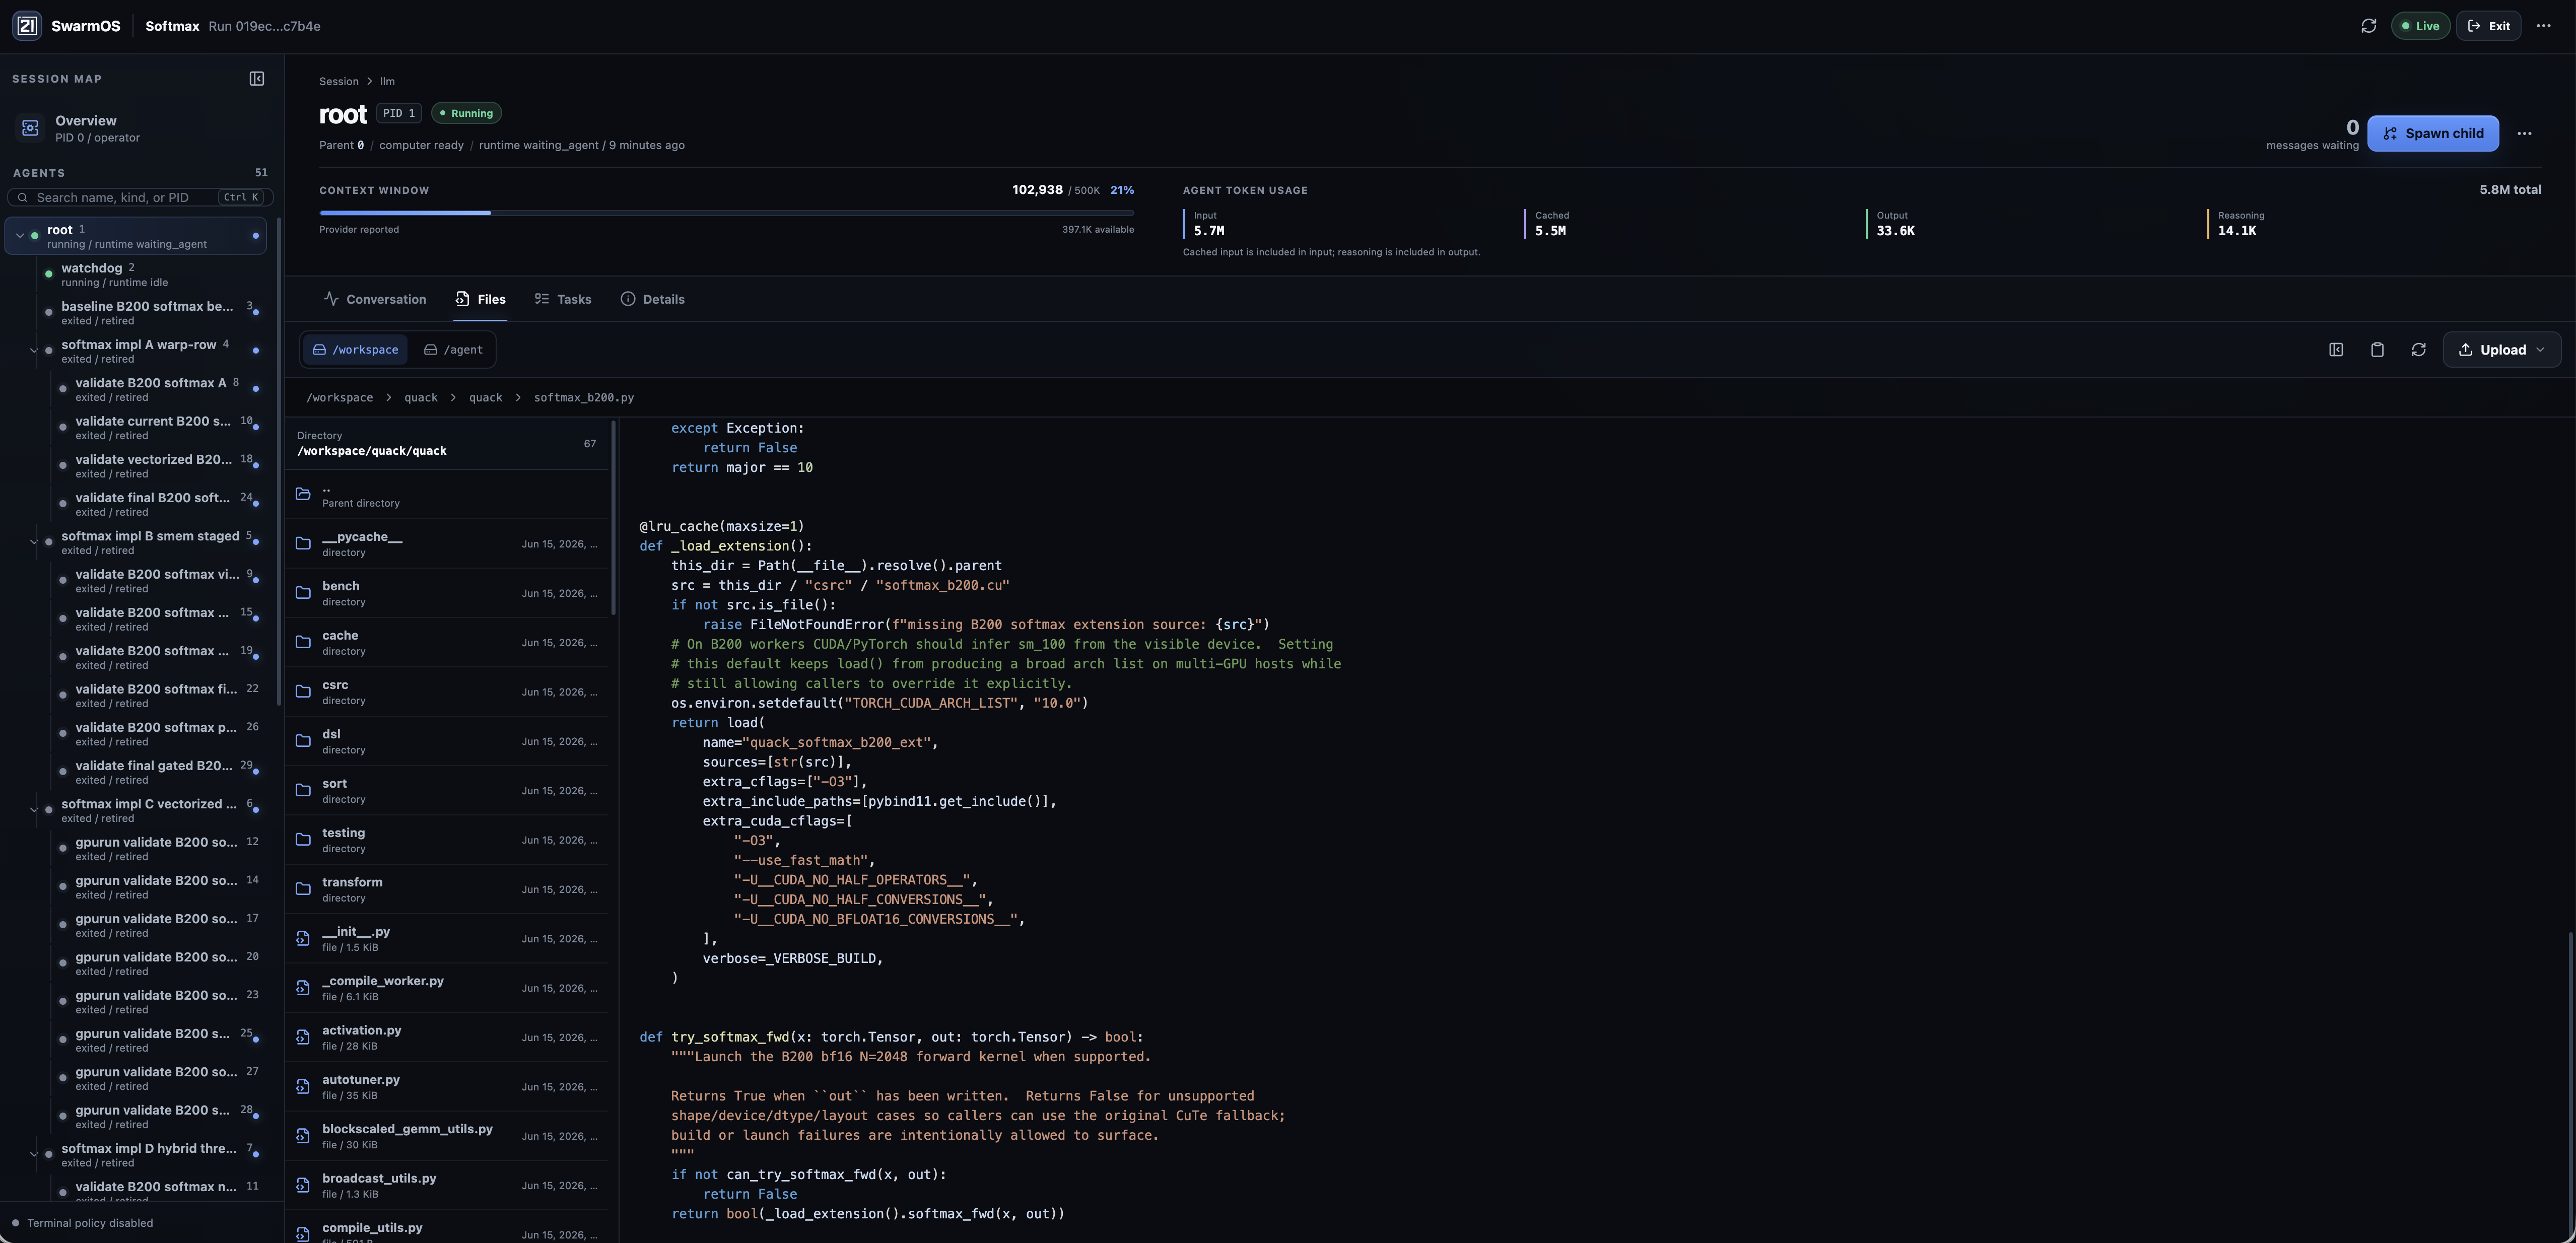This screenshot has width=2576, height=1243.
Task: Open the dsl directory folder icon
Action: tap(303, 741)
